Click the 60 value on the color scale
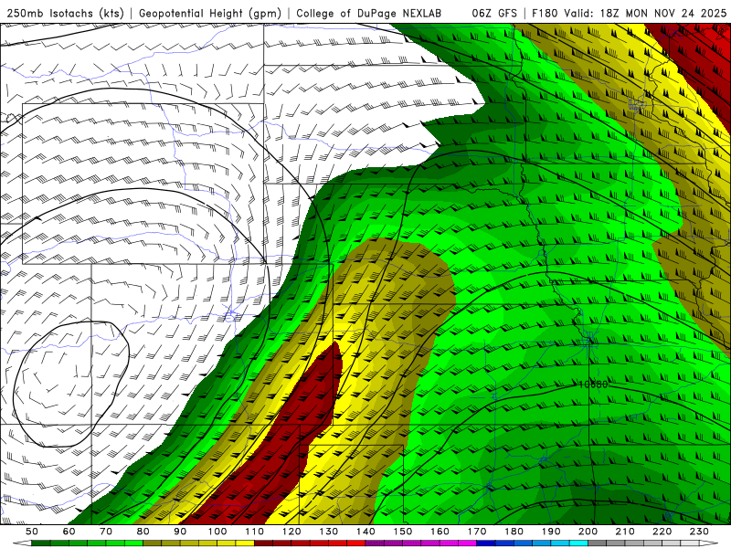The width and height of the screenshot is (731, 548). tap(69, 532)
